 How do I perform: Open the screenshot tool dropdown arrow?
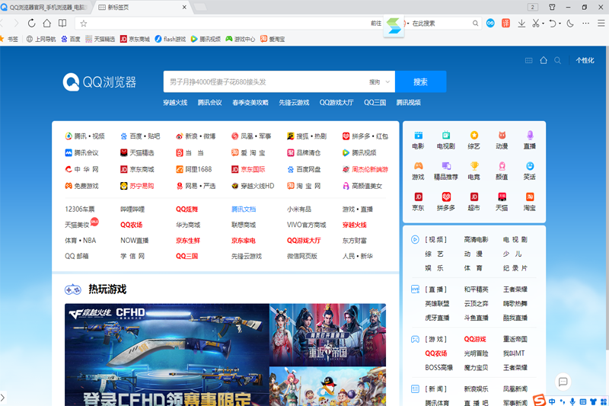[543, 24]
